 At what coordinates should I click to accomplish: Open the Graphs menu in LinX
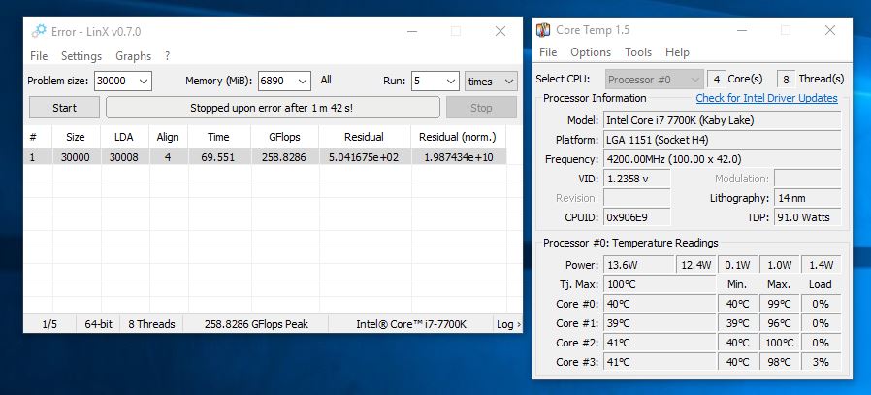pos(133,56)
